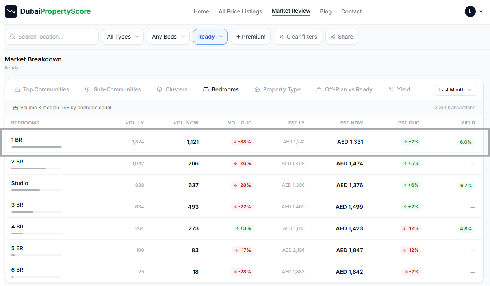This screenshot has width=490, height=286.
Task: Click the Clusters layers icon
Action: click(x=160, y=89)
